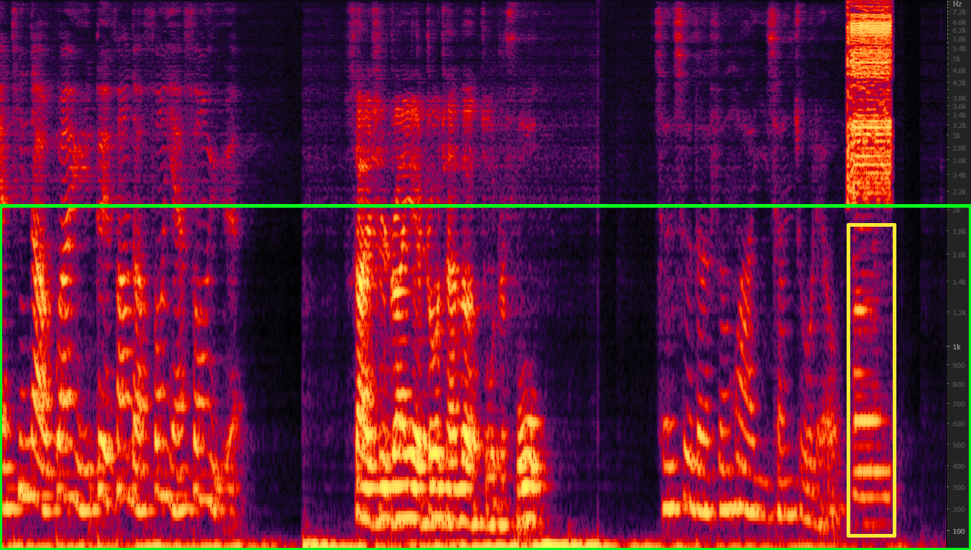Image resolution: width=971 pixels, height=550 pixels.
Task: Click the 900 Hz ruler label
Action: click(958, 366)
